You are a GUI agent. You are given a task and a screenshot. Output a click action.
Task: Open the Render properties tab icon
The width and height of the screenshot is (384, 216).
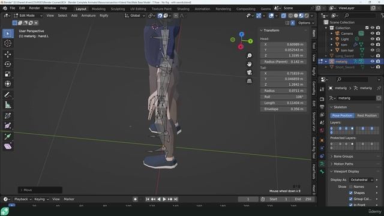point(322,99)
